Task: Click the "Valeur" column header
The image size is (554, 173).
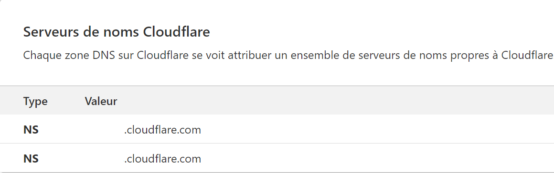Action: pos(101,102)
